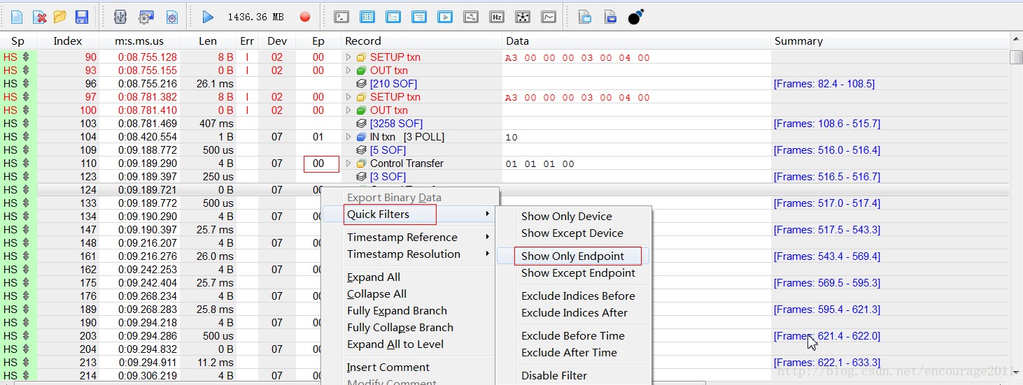
Task: Toggle the playback pane icon
Action: tap(445, 17)
